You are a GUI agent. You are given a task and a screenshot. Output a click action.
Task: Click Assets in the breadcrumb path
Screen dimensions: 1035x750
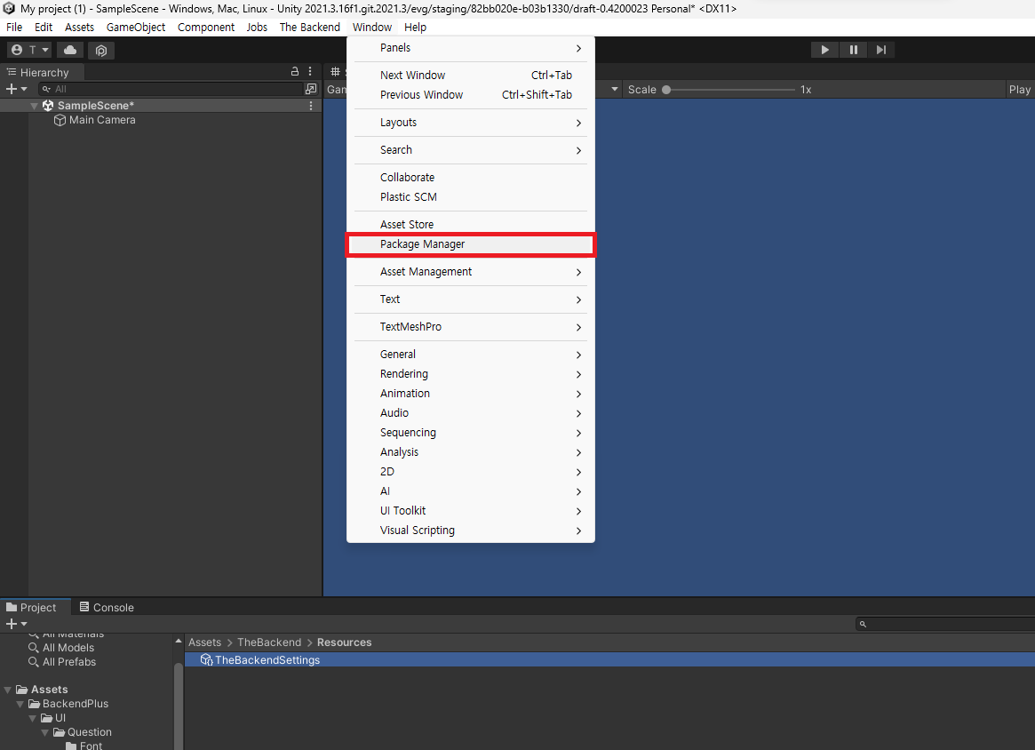204,642
